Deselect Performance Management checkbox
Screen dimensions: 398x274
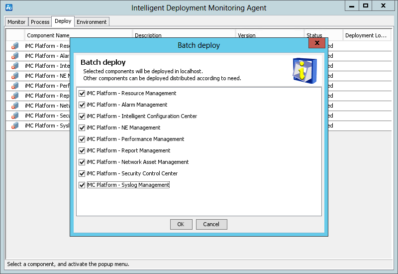82,139
